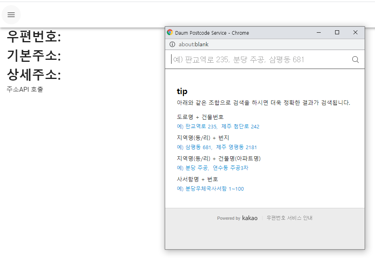Click the 도로명 + 건물번호 label
Viewport: 375px width, 260px height.
tap(200, 117)
